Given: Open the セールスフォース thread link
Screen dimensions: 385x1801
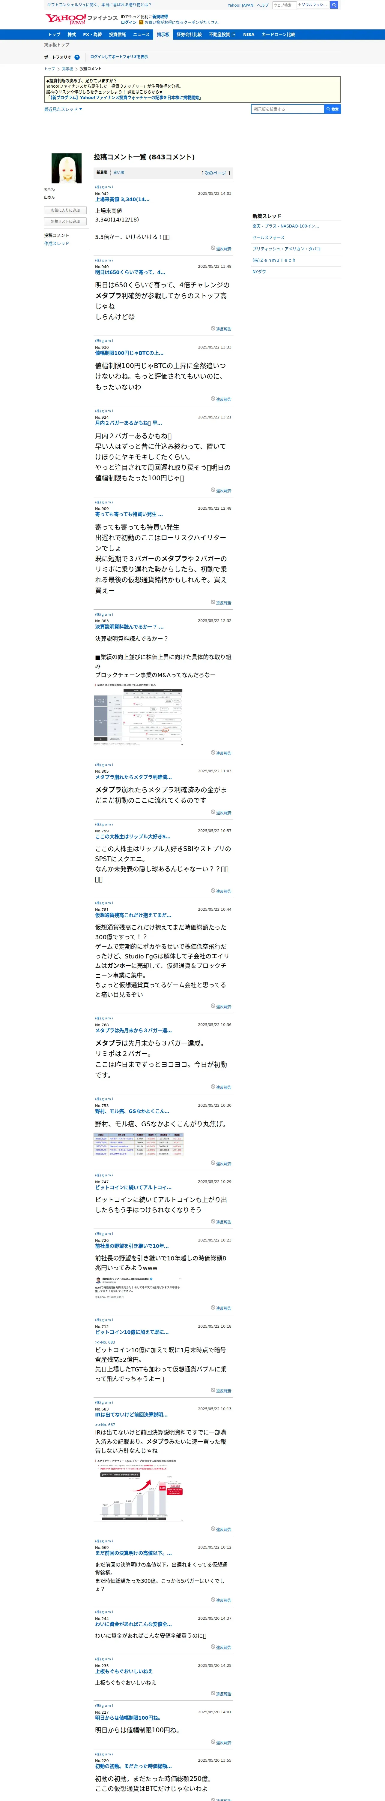Looking at the screenshot, I should pos(268,238).
